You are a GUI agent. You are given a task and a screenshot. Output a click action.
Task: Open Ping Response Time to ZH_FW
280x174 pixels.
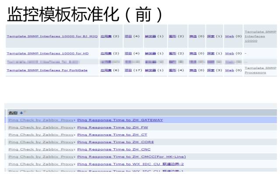point(112,127)
